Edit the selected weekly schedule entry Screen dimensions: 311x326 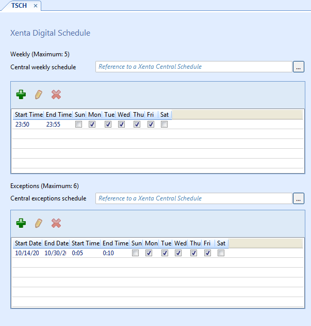[38, 95]
